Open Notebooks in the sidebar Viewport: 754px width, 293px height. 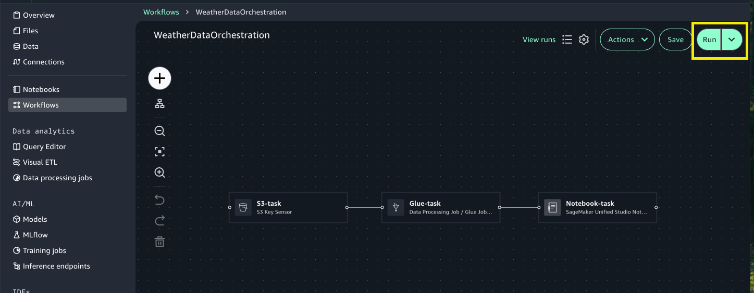41,89
